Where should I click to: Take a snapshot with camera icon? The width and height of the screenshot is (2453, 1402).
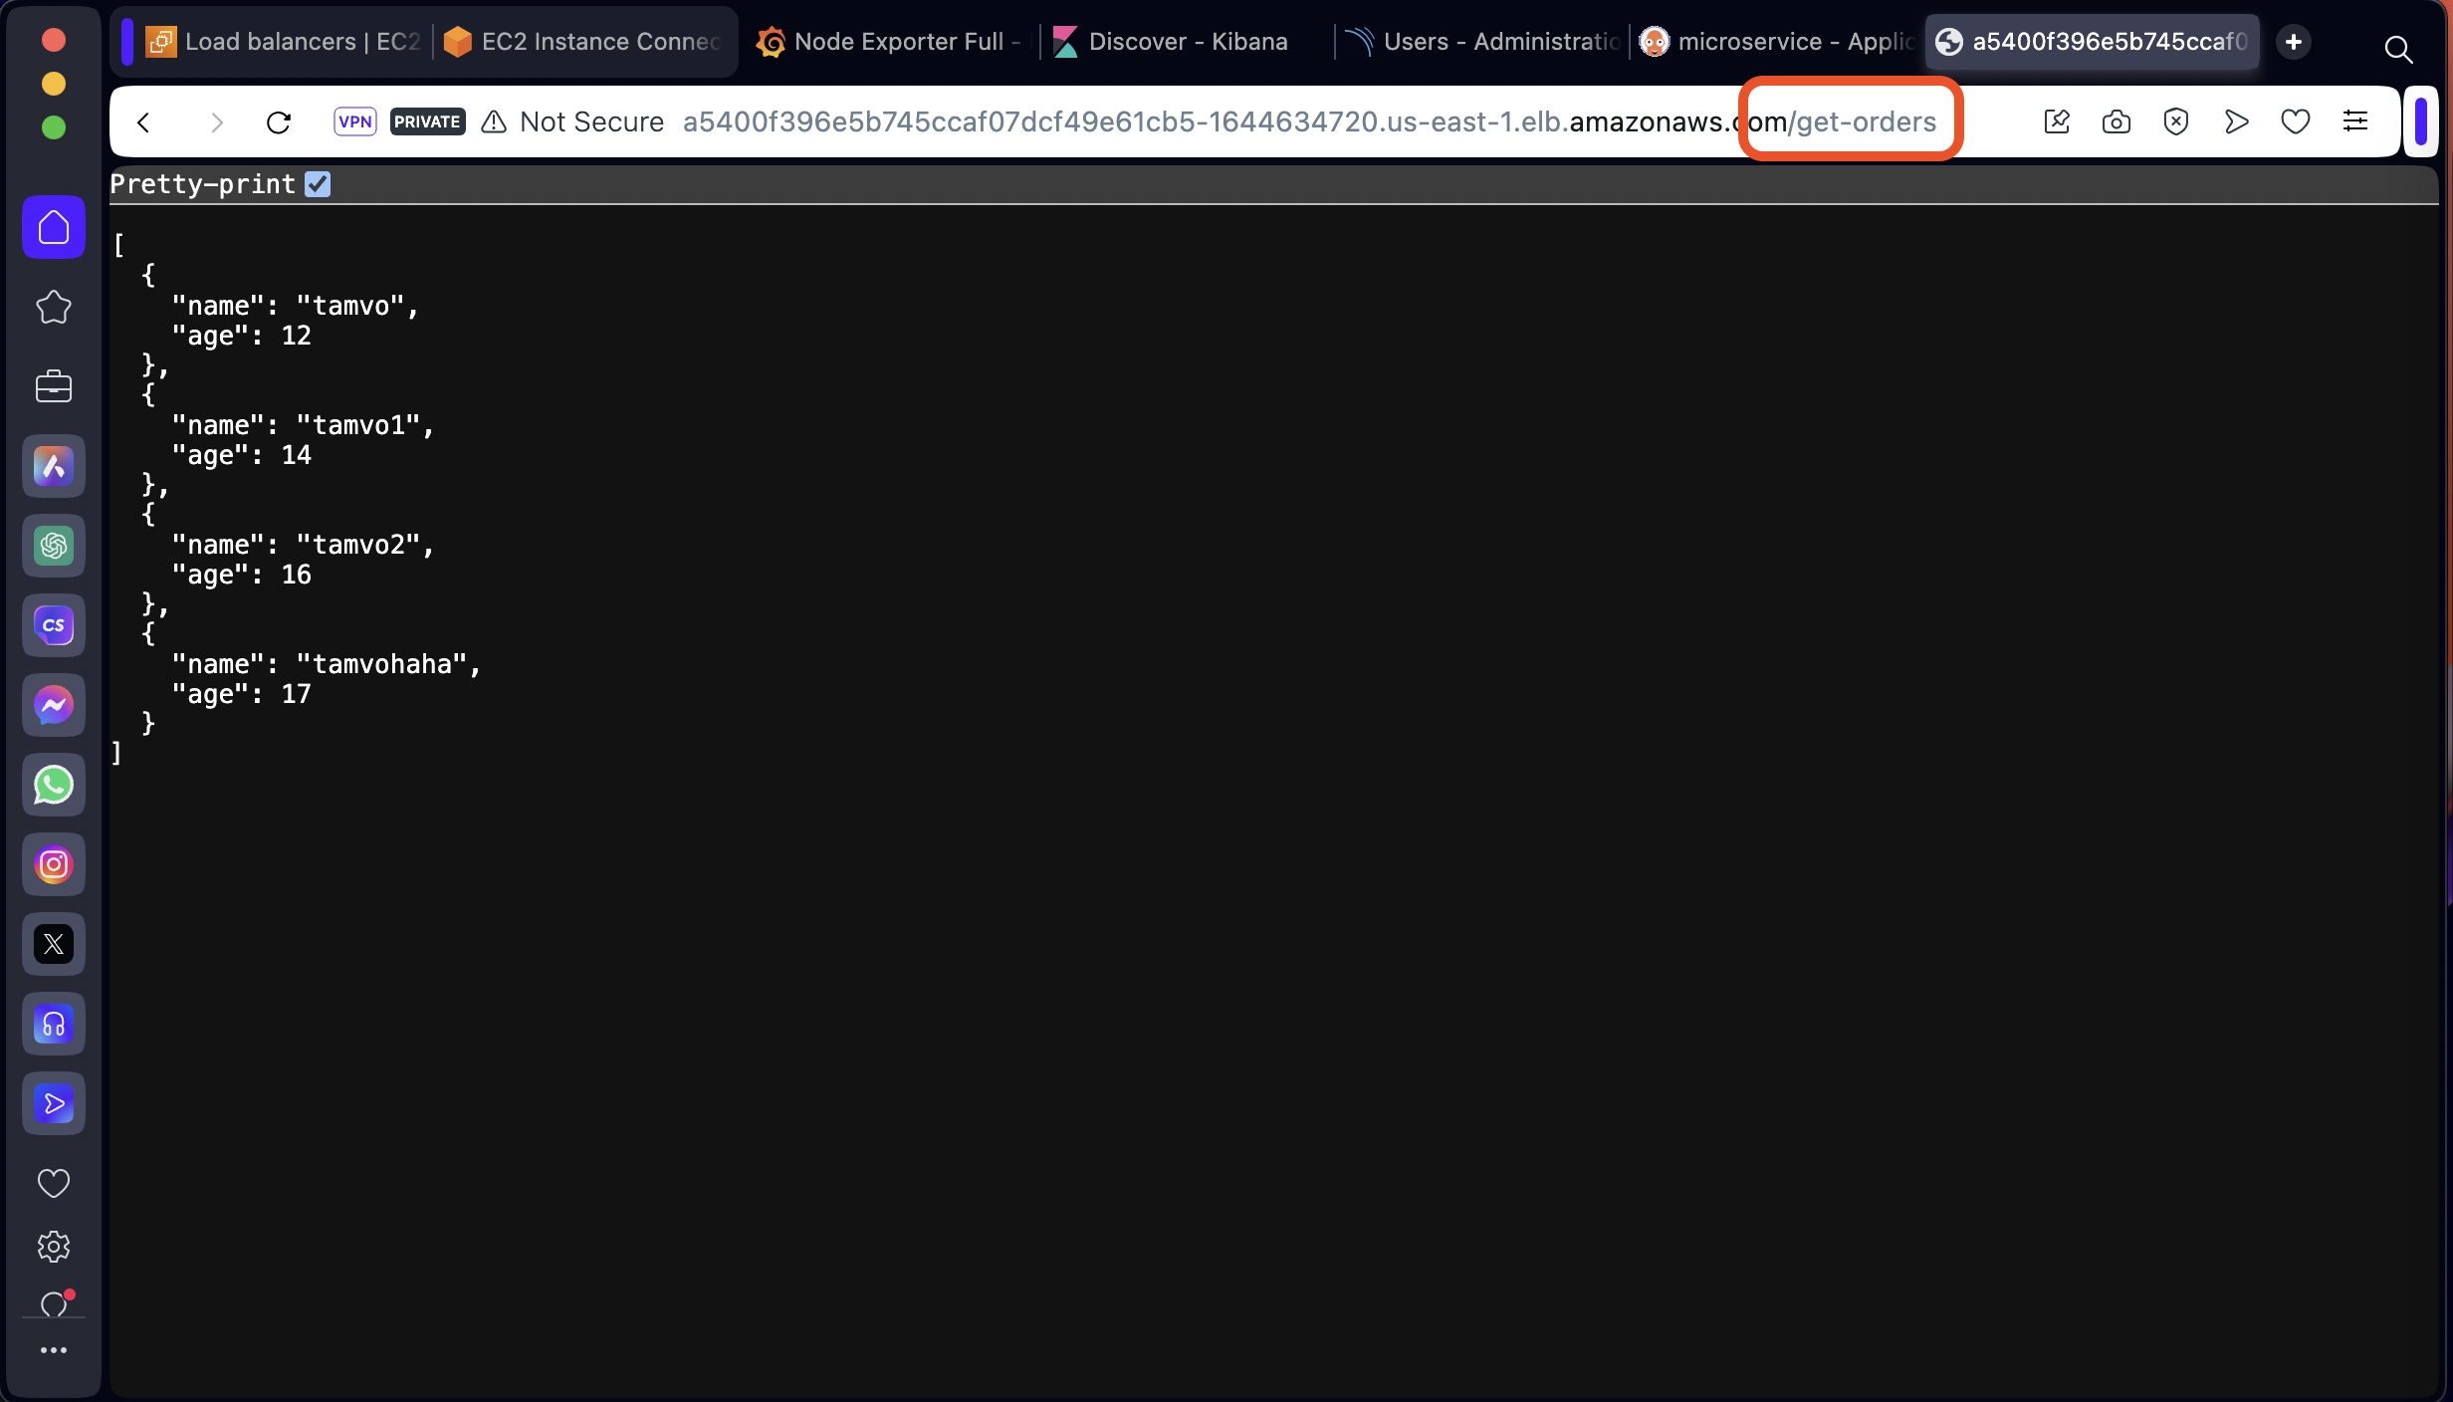tap(2116, 121)
